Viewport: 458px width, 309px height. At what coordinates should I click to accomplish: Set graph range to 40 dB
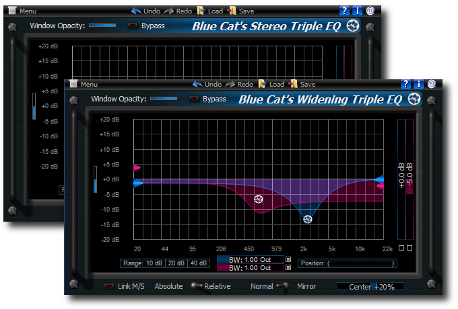(199, 263)
